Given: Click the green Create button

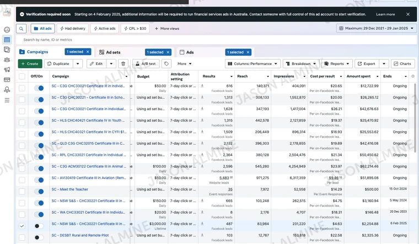Looking at the screenshot, I should pyautogui.click(x=30, y=64).
